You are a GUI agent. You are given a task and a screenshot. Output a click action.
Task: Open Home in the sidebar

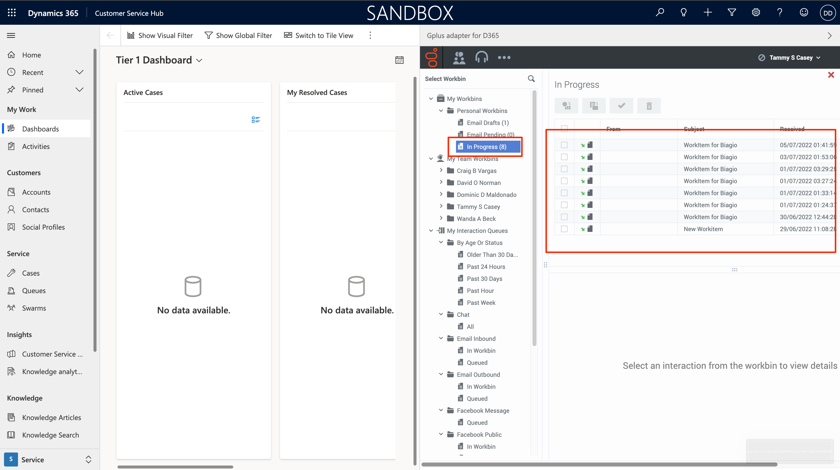click(x=31, y=55)
